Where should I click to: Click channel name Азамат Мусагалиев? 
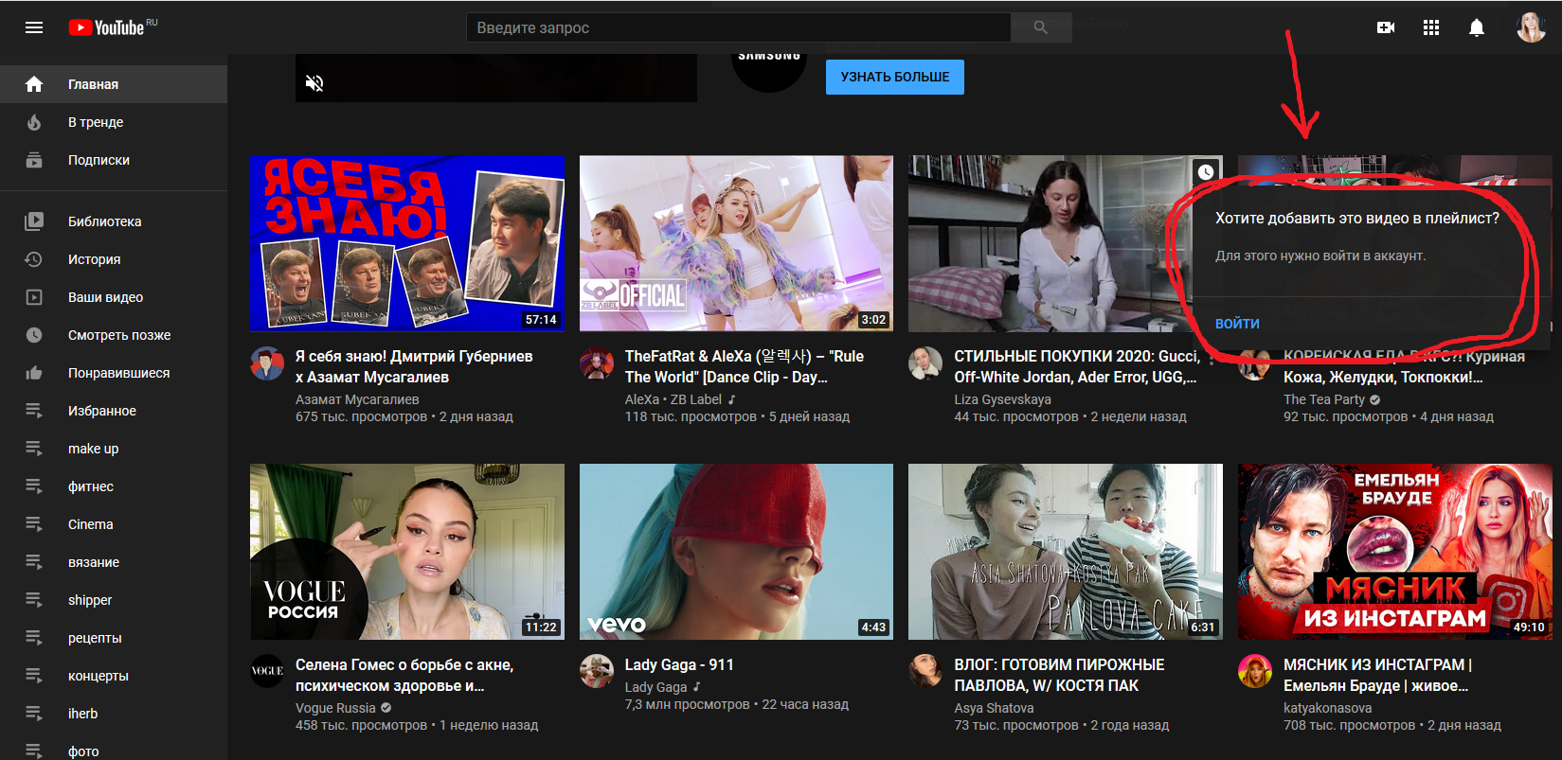click(357, 399)
